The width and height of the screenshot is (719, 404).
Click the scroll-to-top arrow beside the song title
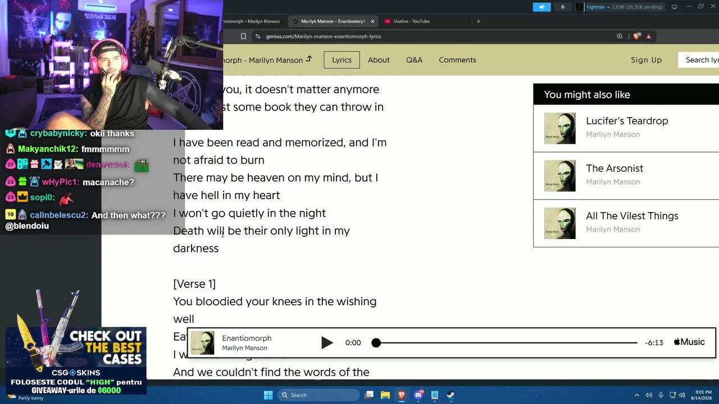308,59
